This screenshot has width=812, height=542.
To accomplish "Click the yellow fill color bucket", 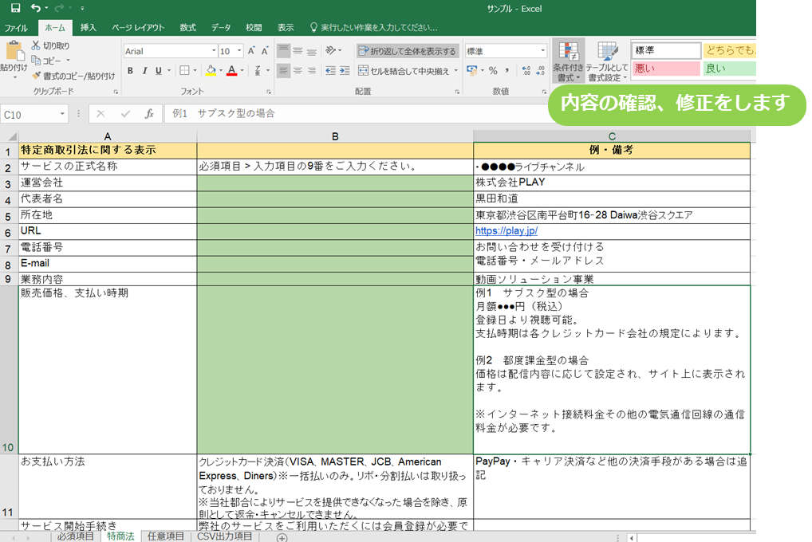I will tap(210, 70).
